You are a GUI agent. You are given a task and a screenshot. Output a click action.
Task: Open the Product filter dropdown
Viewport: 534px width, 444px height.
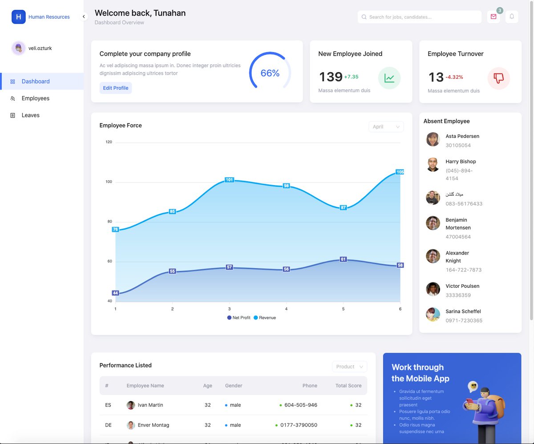[x=349, y=367]
